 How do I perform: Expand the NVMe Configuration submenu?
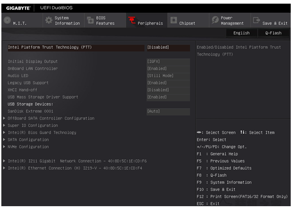pyautogui.click(x=28, y=147)
